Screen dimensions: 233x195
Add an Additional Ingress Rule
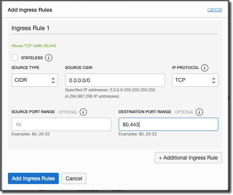pyautogui.click(x=188, y=158)
